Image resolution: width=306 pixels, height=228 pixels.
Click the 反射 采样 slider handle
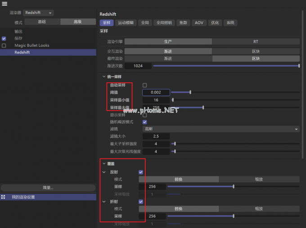[234, 187]
